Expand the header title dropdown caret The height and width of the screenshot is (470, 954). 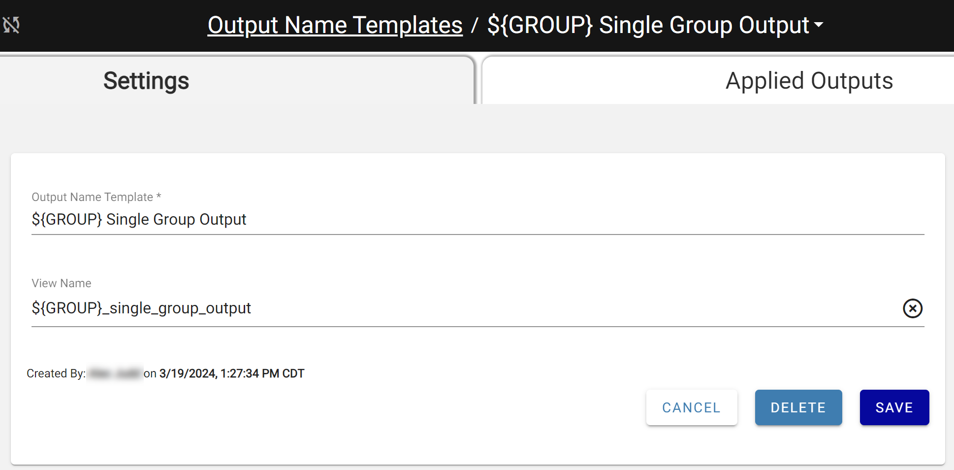[x=819, y=25]
